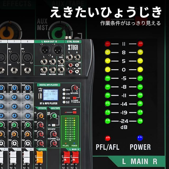Viewport: 169px width, 169px height.
Task: Click the channel 8 orange FX knob
Action: tap(28, 134)
